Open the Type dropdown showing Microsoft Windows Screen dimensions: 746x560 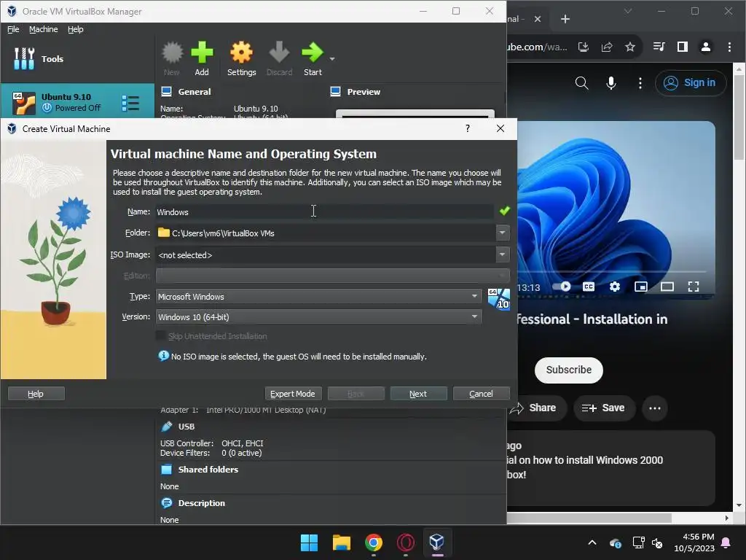pyautogui.click(x=319, y=296)
